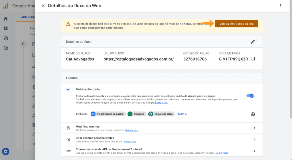Go to Home in left sidebar
Viewport: 292px width, 160px height.
tap(6, 19)
